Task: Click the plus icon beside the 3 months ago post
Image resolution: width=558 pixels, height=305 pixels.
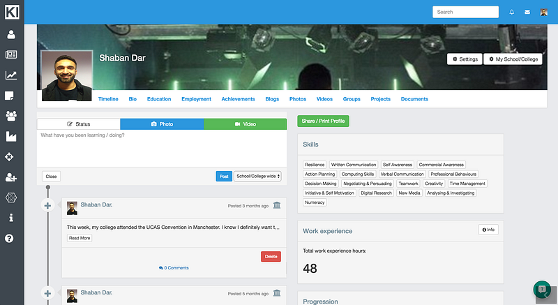Action: point(47,205)
